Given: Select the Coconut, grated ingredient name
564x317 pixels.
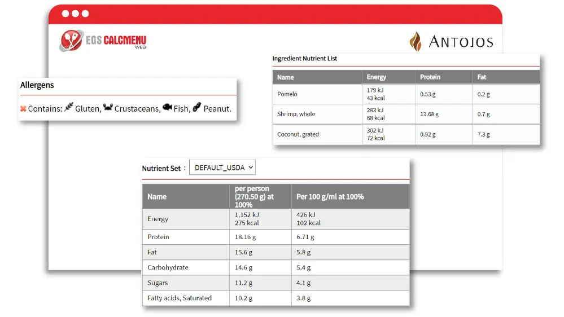Looking at the screenshot, I should tap(298, 134).
